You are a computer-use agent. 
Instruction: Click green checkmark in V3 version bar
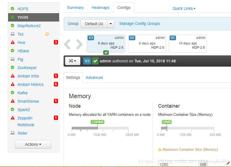point(95,61)
